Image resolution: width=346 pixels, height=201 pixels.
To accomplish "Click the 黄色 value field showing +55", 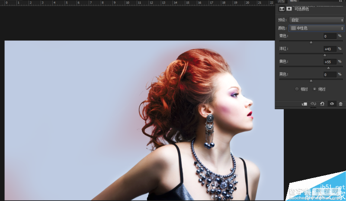I will [330, 62].
